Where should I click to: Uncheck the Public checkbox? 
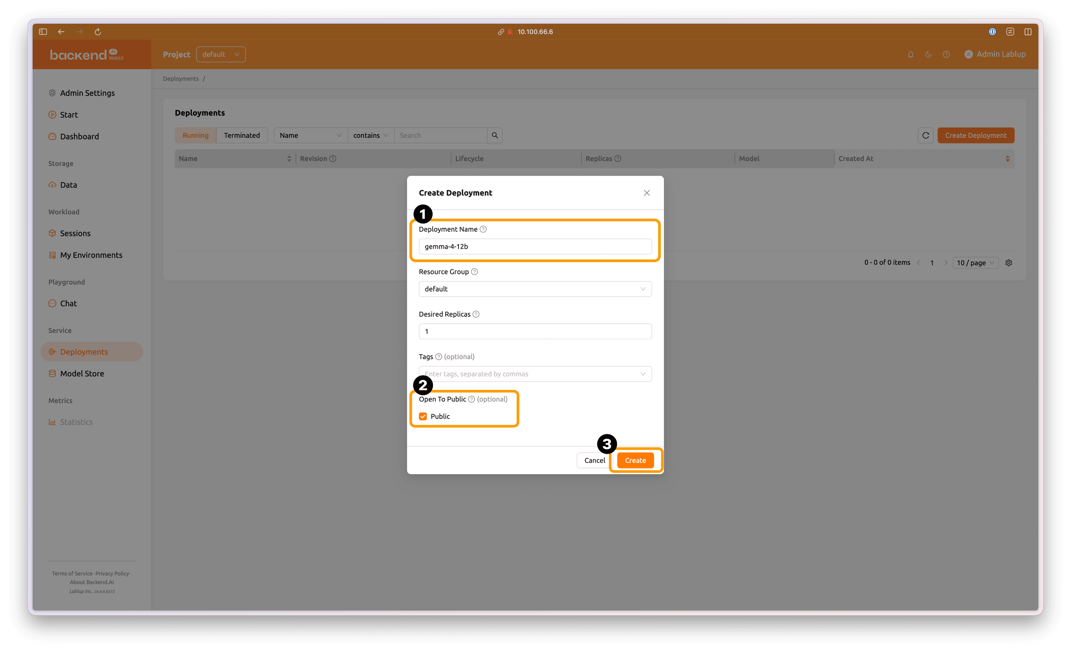[x=423, y=416]
